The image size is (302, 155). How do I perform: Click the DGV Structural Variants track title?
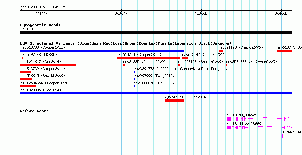pyautogui.click(x=126, y=43)
